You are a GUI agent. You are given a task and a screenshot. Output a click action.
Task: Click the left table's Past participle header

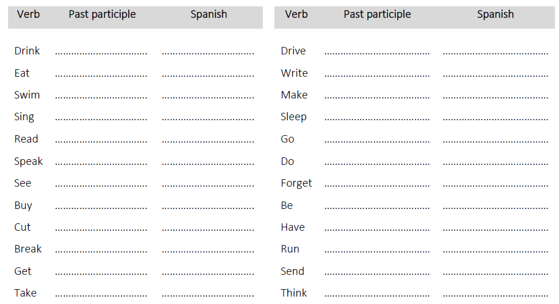(x=102, y=14)
